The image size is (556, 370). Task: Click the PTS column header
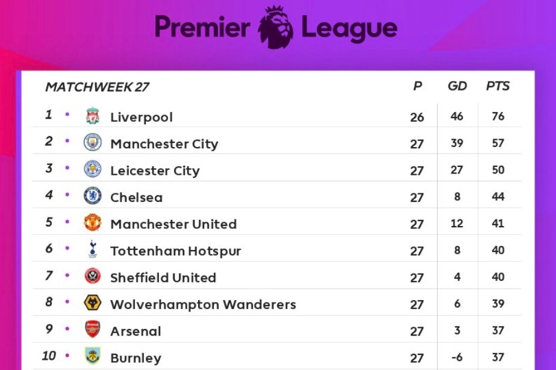(498, 86)
